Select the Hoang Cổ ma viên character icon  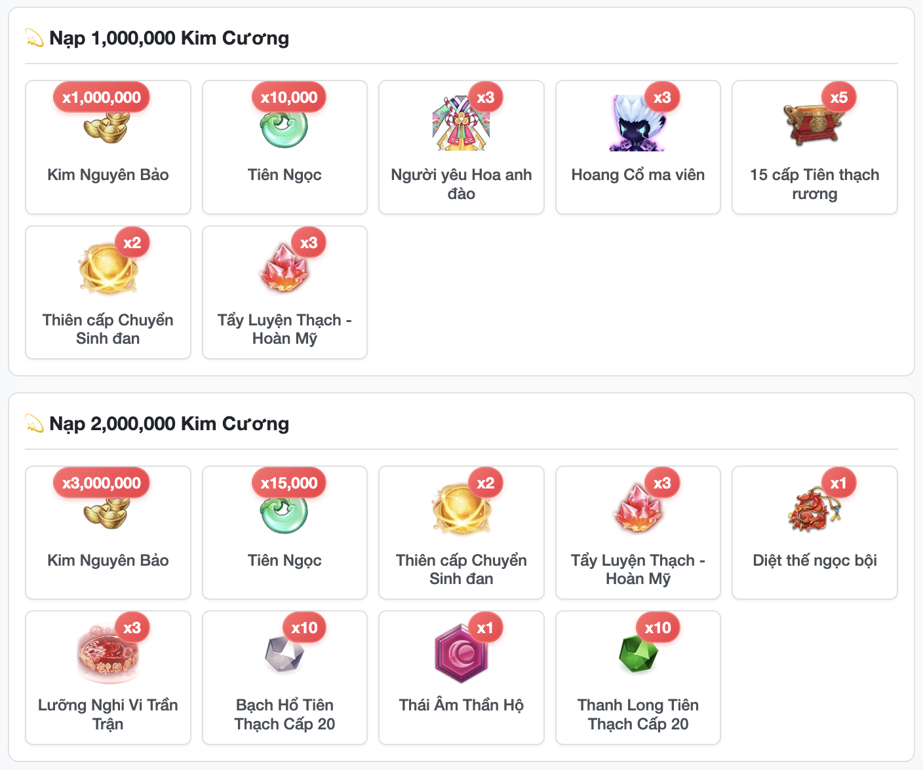638,122
